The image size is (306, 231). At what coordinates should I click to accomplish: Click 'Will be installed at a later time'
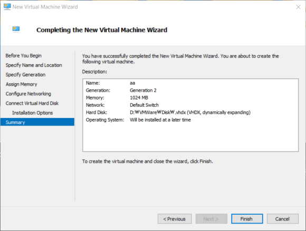(160, 120)
